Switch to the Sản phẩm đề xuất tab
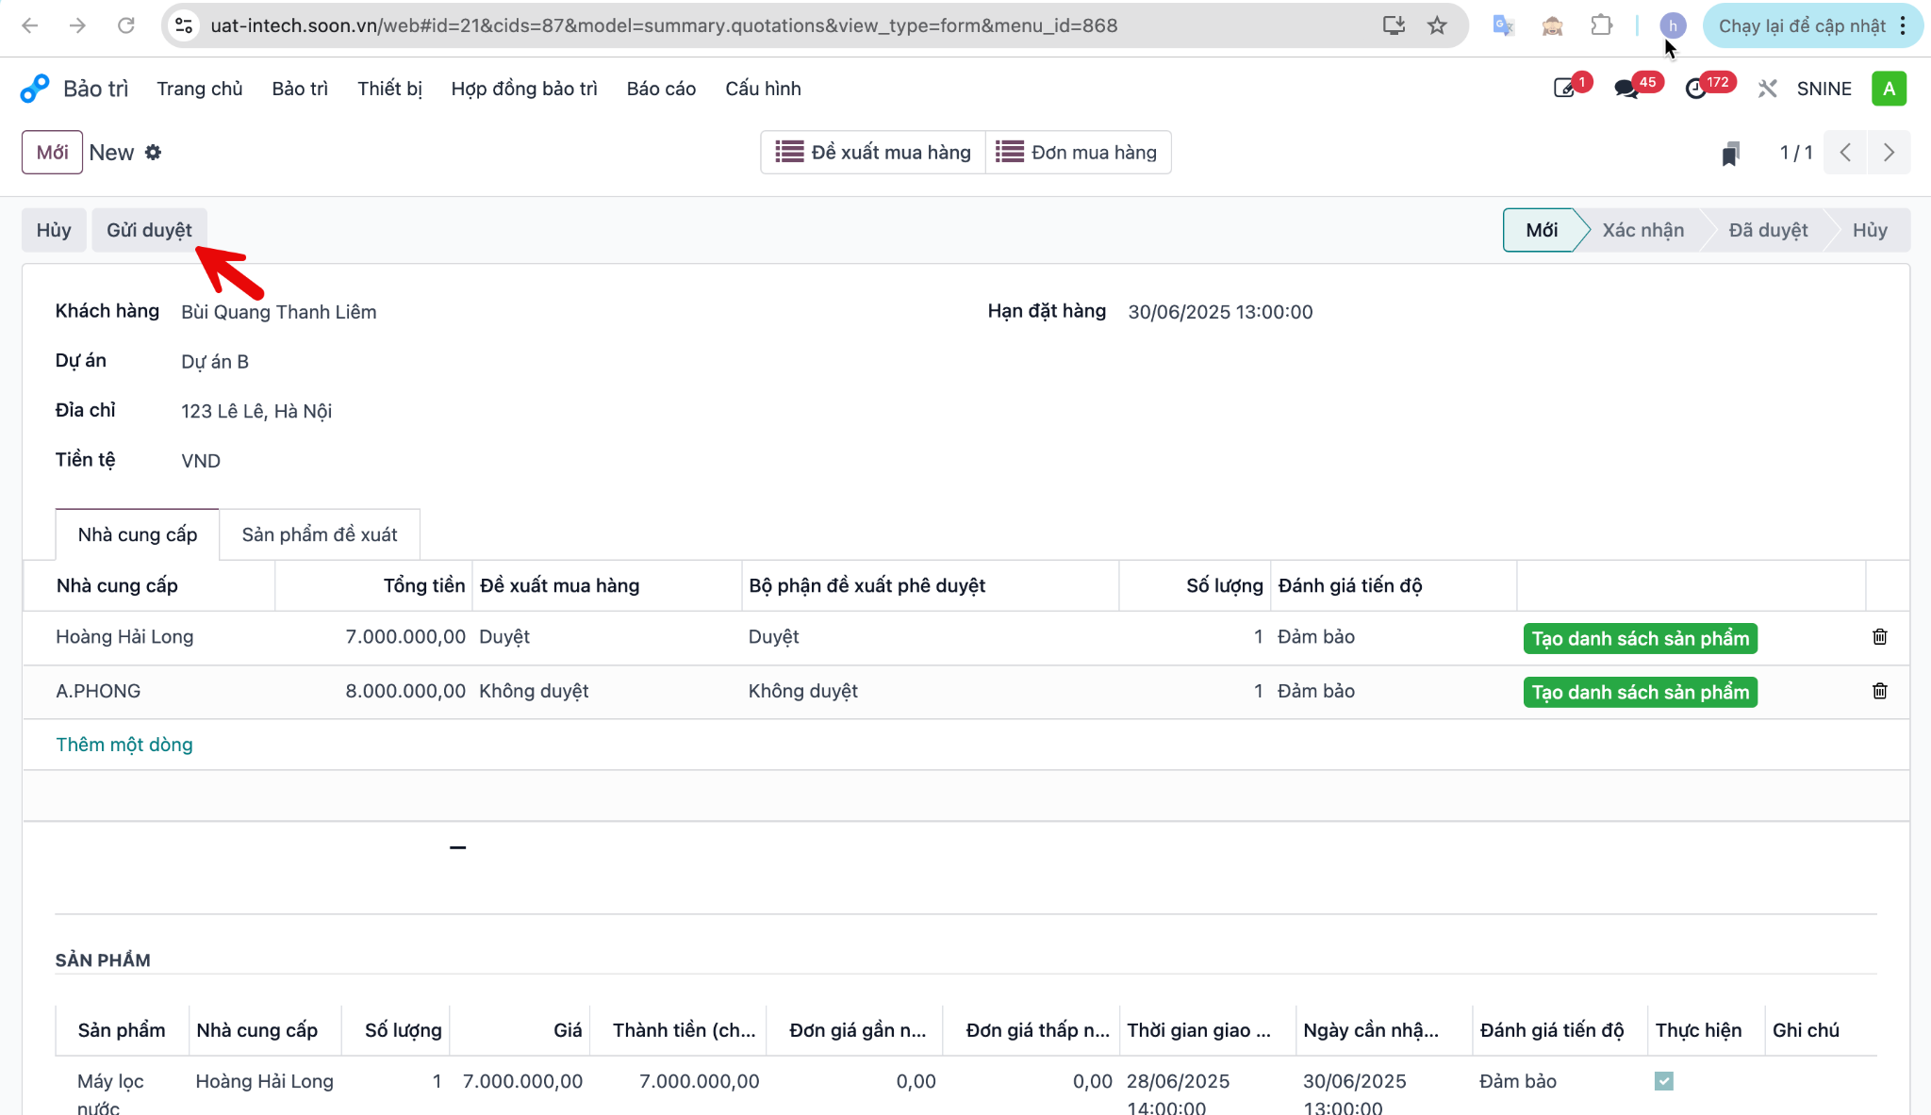This screenshot has width=1931, height=1115. click(x=320, y=534)
